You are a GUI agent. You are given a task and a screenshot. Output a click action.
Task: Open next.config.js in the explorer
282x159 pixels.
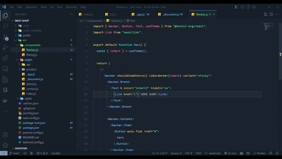coord(31,118)
